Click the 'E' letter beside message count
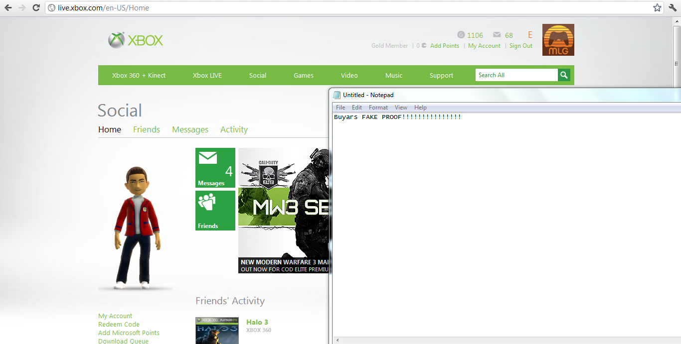This screenshot has height=344, width=681. coord(530,35)
